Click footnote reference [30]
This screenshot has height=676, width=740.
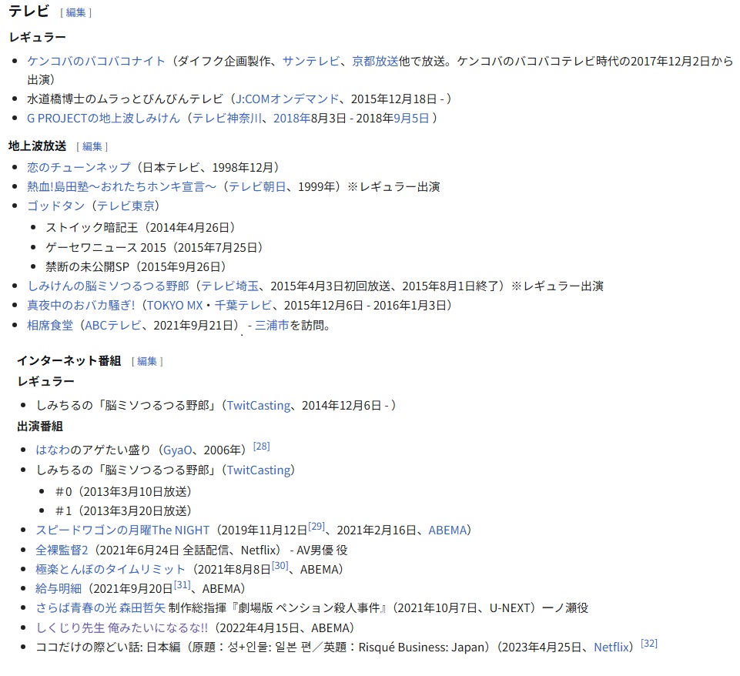coord(280,566)
